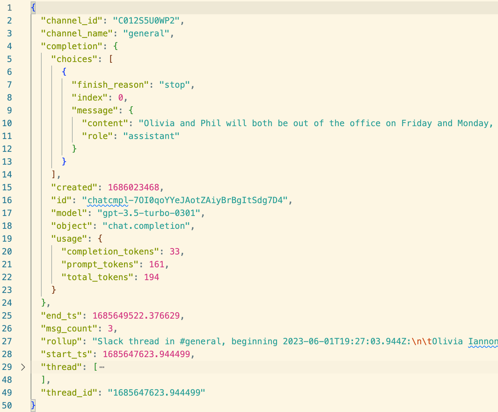Click the "finish_reason" key

(110, 85)
